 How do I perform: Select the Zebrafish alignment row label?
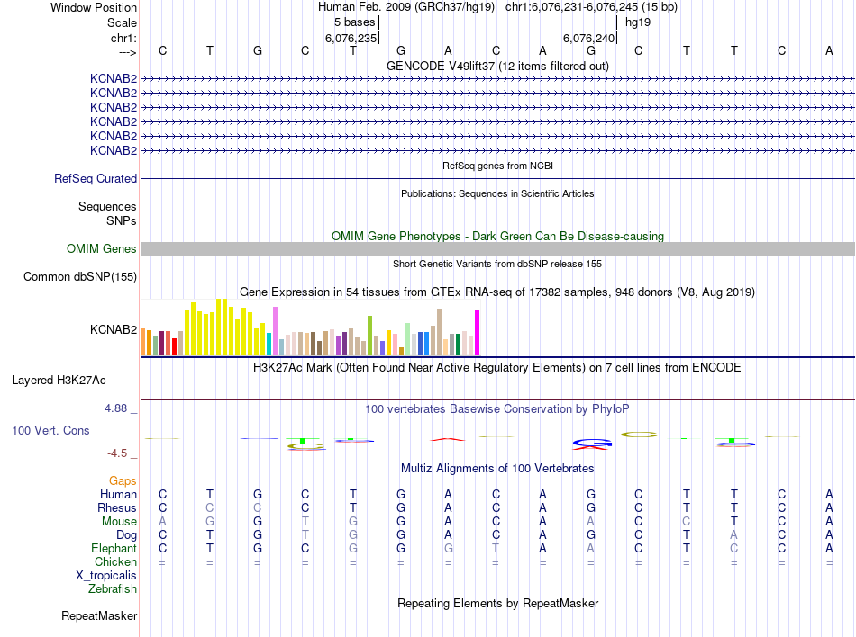pos(113,589)
